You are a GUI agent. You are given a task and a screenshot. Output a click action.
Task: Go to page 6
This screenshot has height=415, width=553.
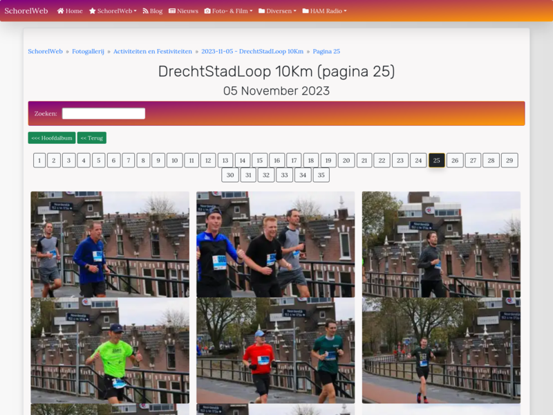point(113,160)
